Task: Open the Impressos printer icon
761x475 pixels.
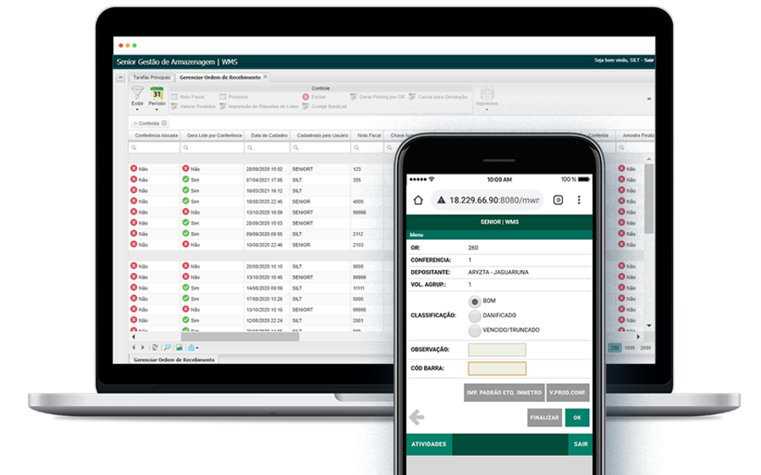Action: tap(487, 93)
